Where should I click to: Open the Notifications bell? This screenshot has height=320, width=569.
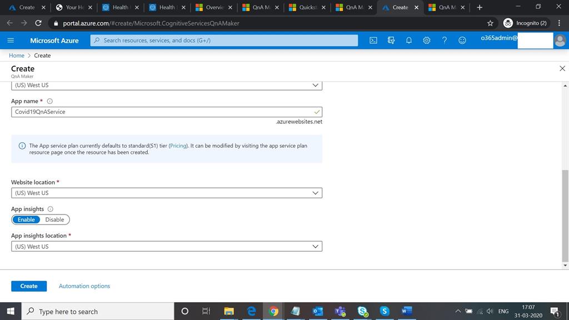coord(408,40)
